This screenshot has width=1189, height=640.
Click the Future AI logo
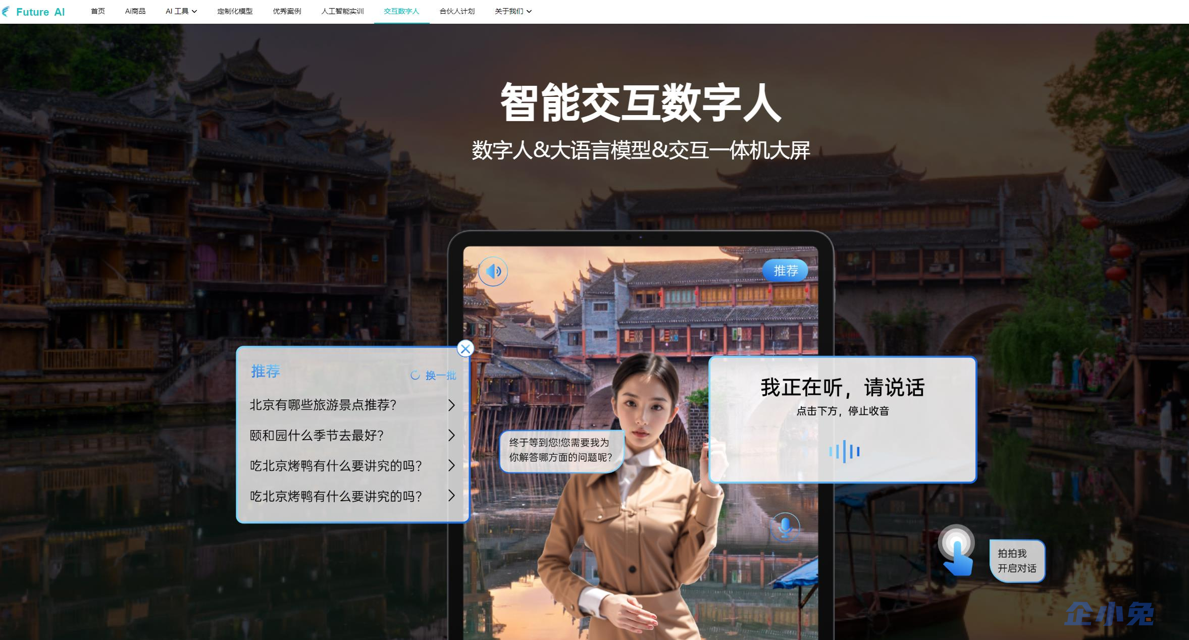pos(33,12)
